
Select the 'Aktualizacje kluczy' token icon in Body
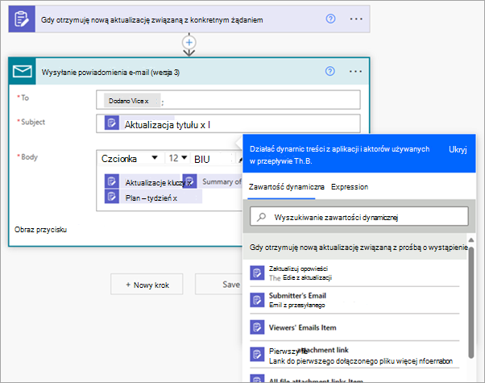pos(112,181)
